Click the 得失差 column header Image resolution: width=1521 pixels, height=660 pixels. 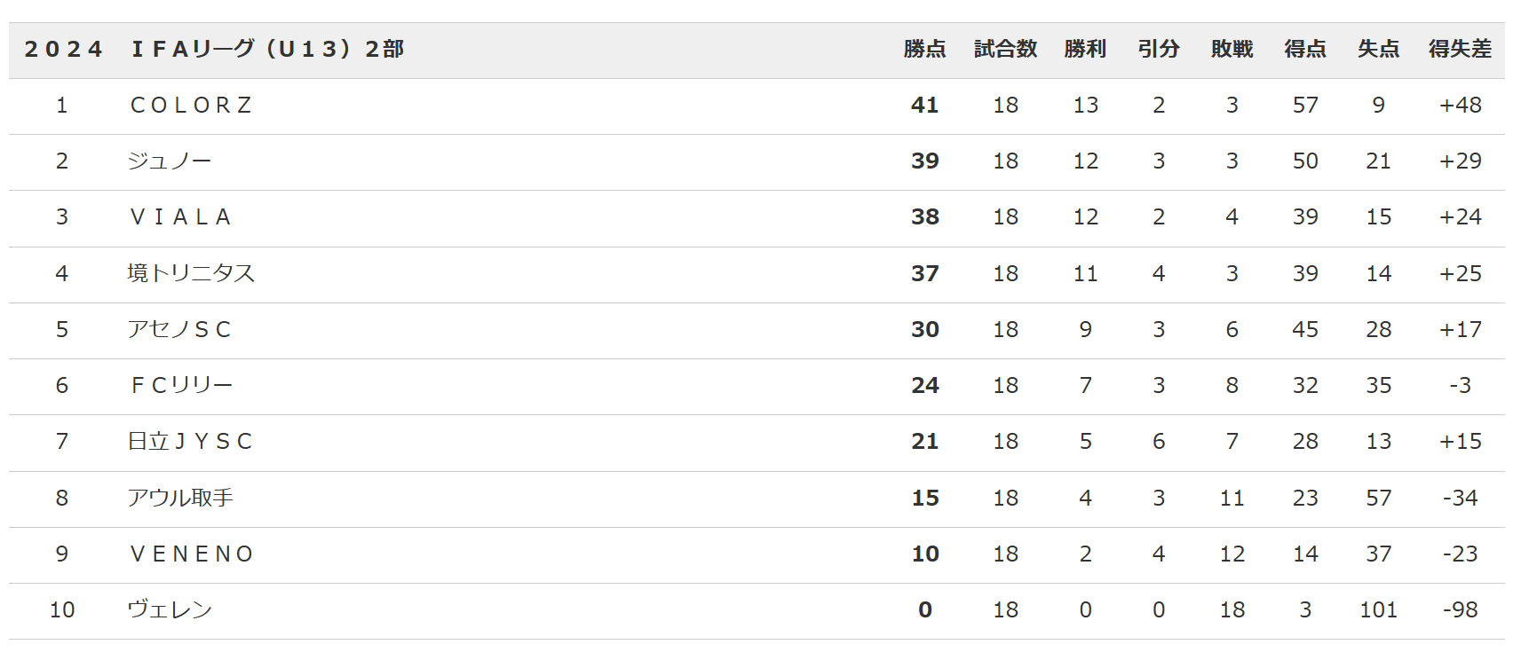(x=1461, y=49)
